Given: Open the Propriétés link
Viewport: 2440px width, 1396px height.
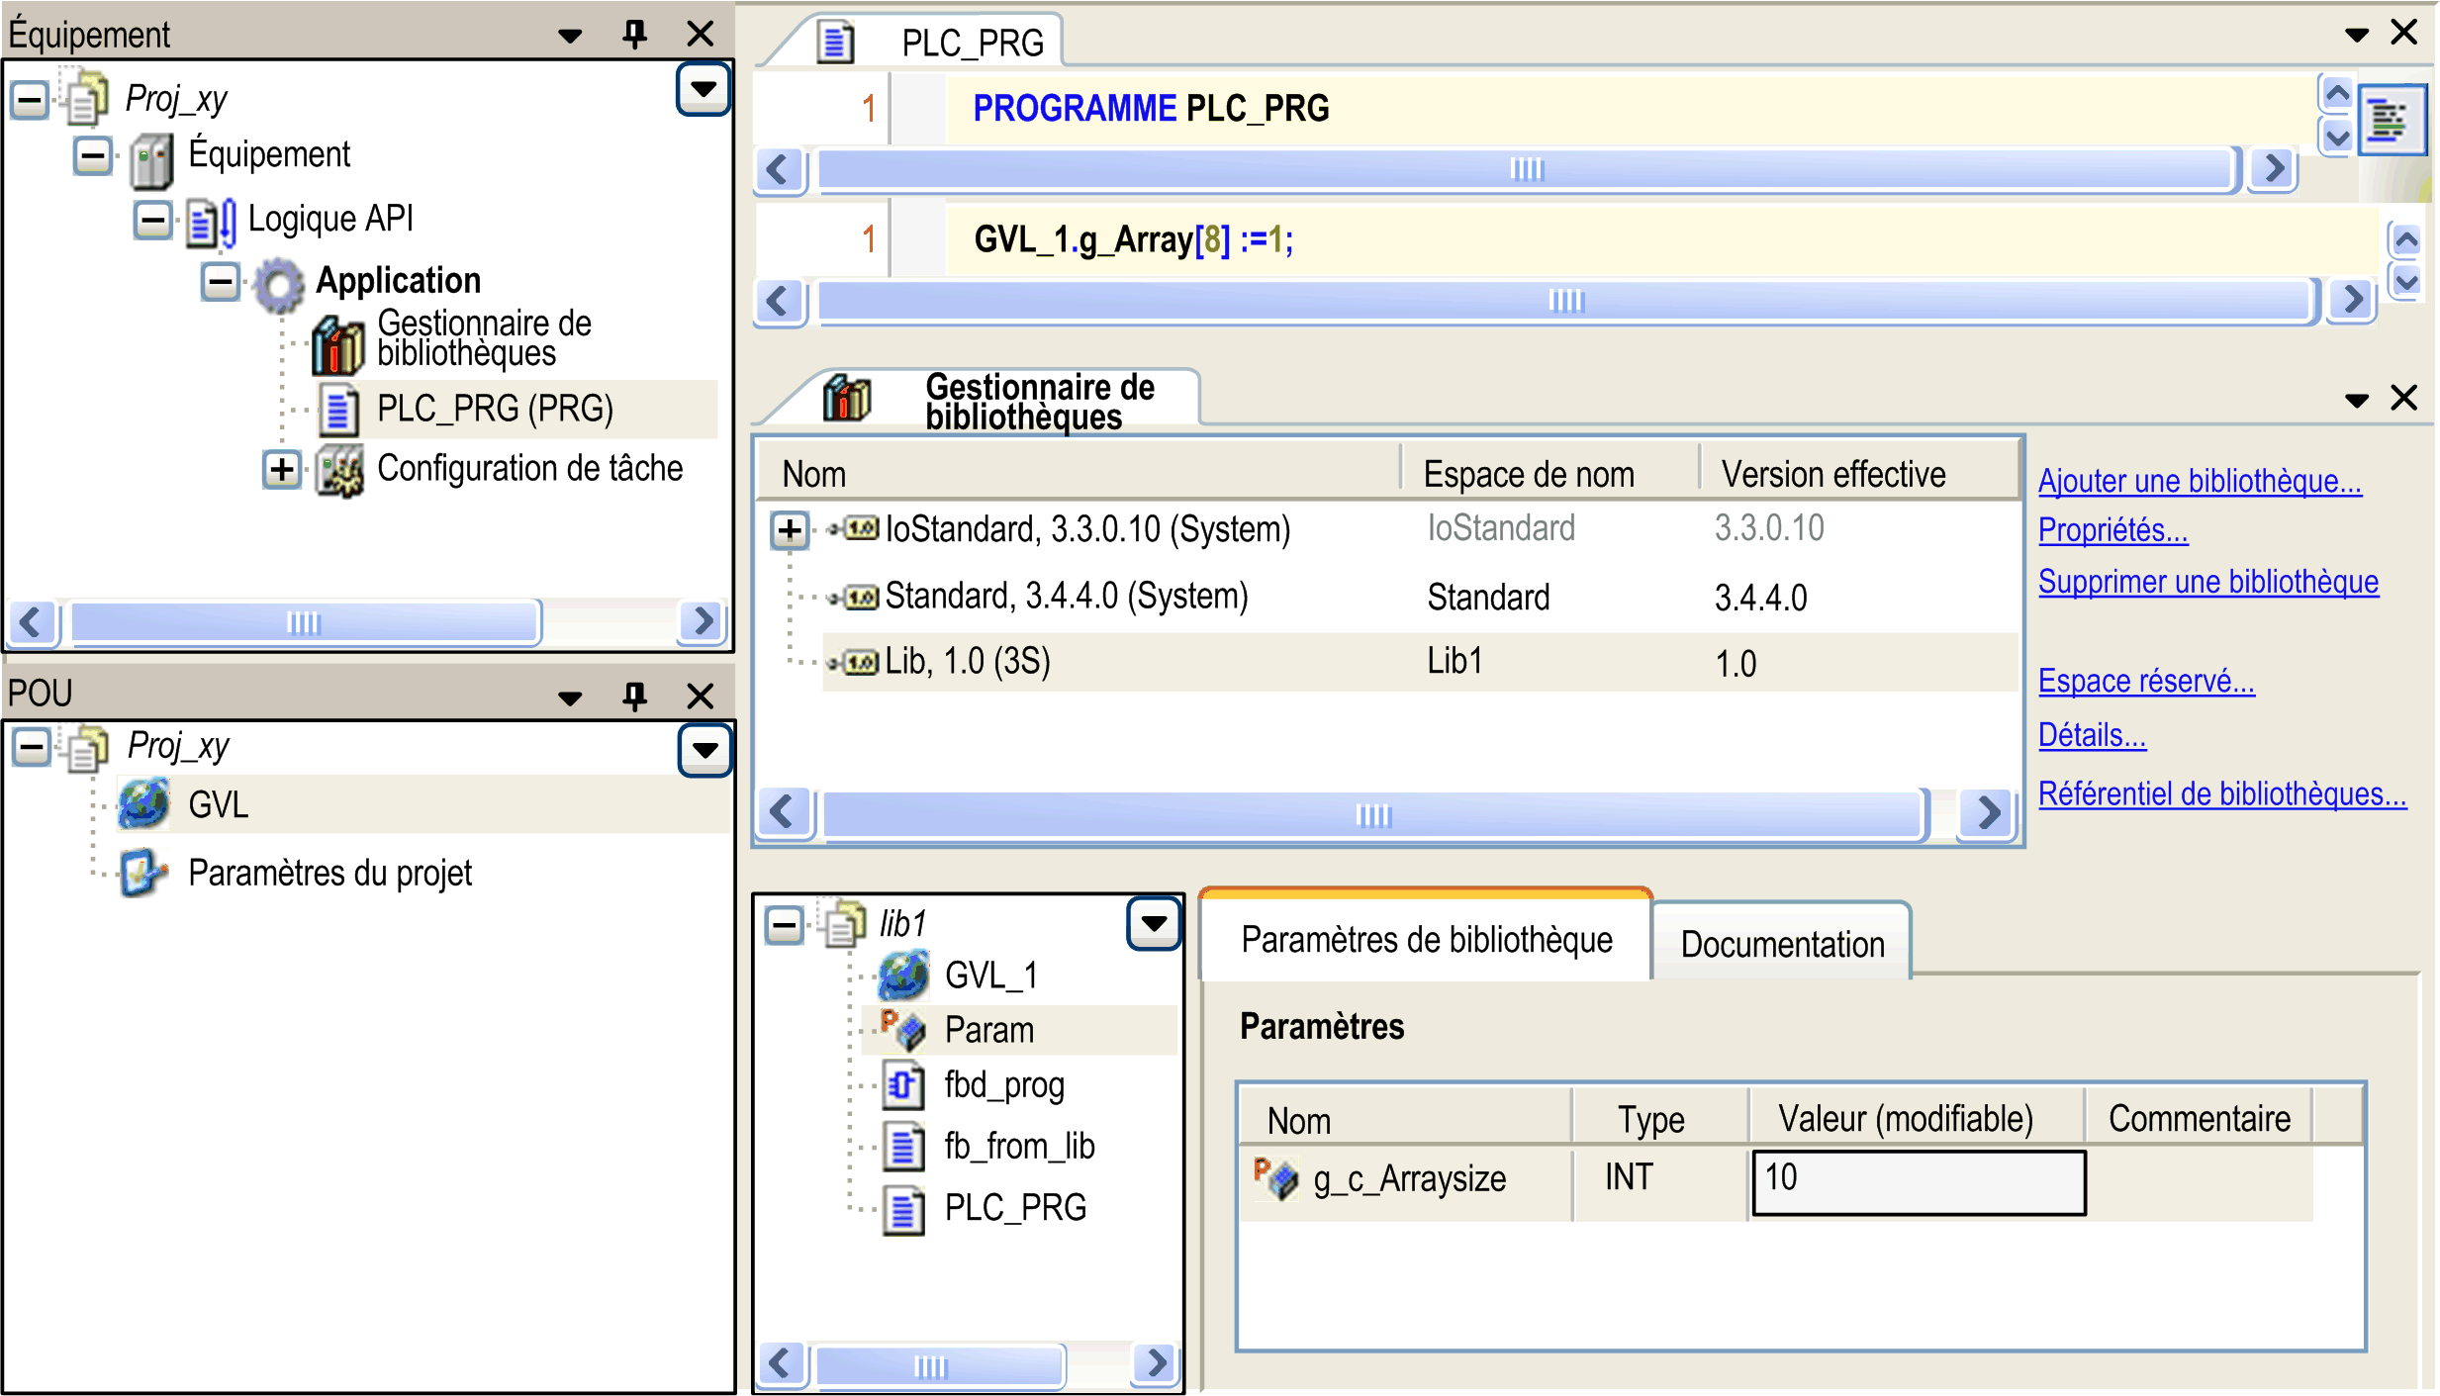Looking at the screenshot, I should [2112, 530].
